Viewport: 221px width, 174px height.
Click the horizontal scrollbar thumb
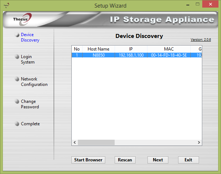96,142
